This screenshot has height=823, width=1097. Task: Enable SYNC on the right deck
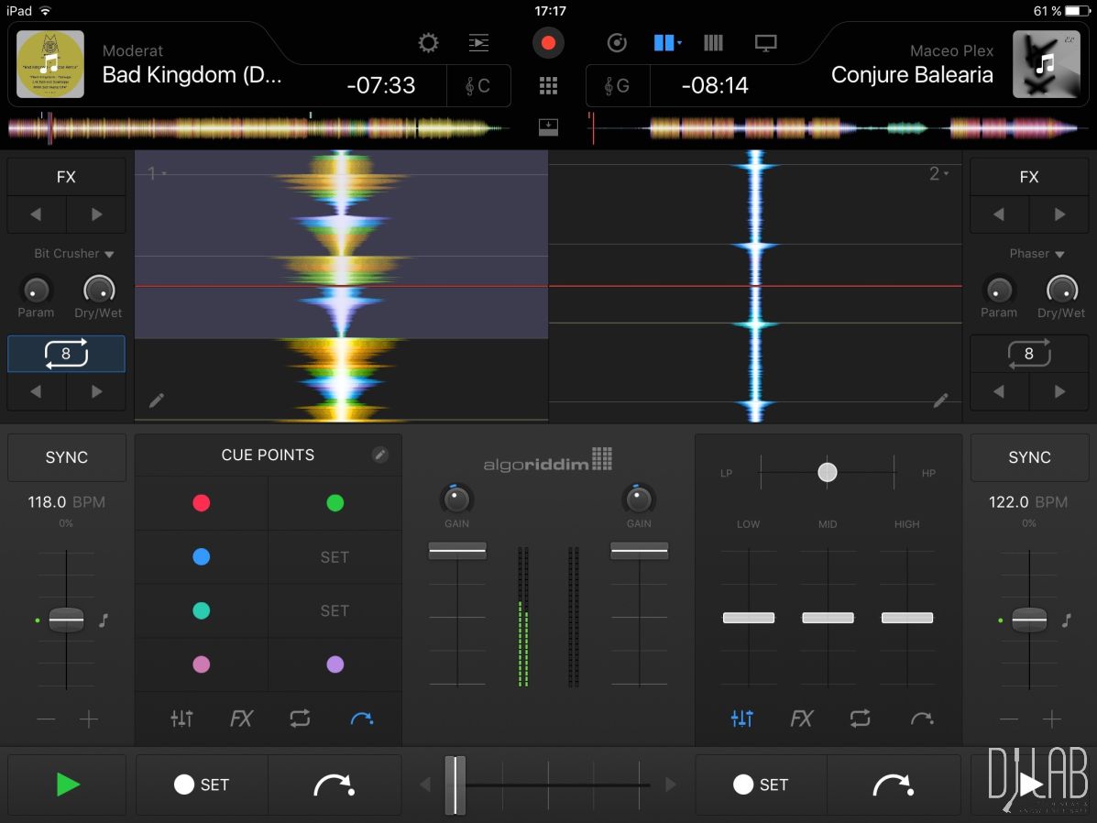1029,457
